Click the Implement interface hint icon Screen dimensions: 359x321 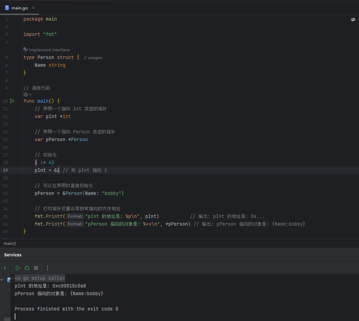click(26, 49)
